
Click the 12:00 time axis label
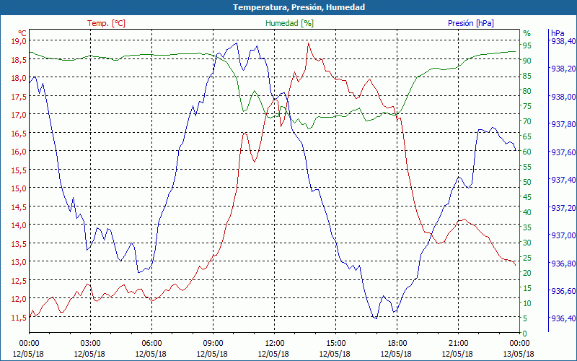coord(275,344)
